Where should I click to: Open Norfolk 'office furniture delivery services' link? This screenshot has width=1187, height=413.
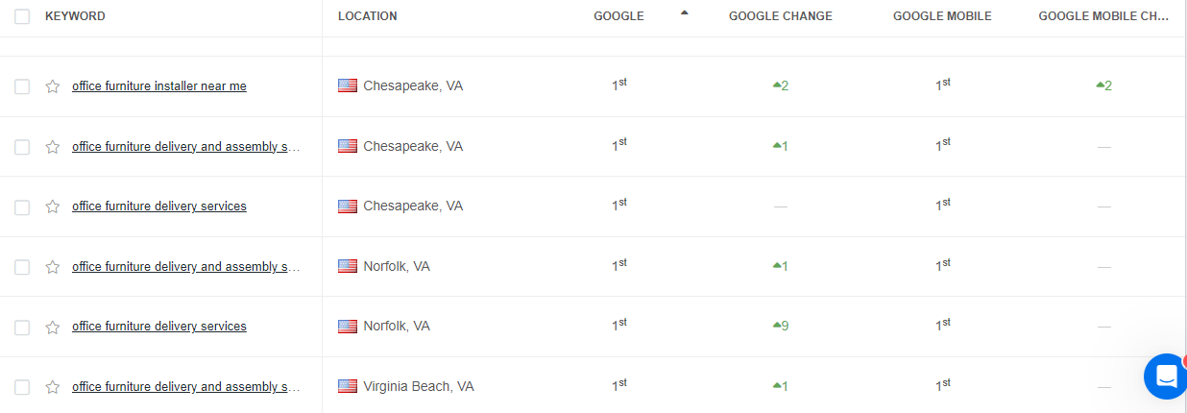point(159,327)
